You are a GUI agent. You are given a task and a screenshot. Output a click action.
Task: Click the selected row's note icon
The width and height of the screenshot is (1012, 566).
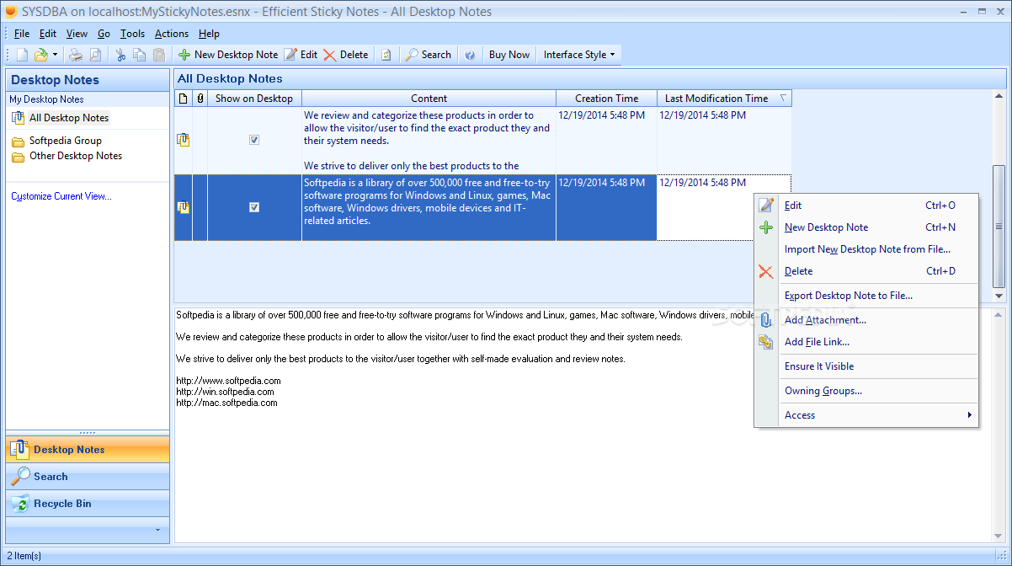[x=184, y=207]
